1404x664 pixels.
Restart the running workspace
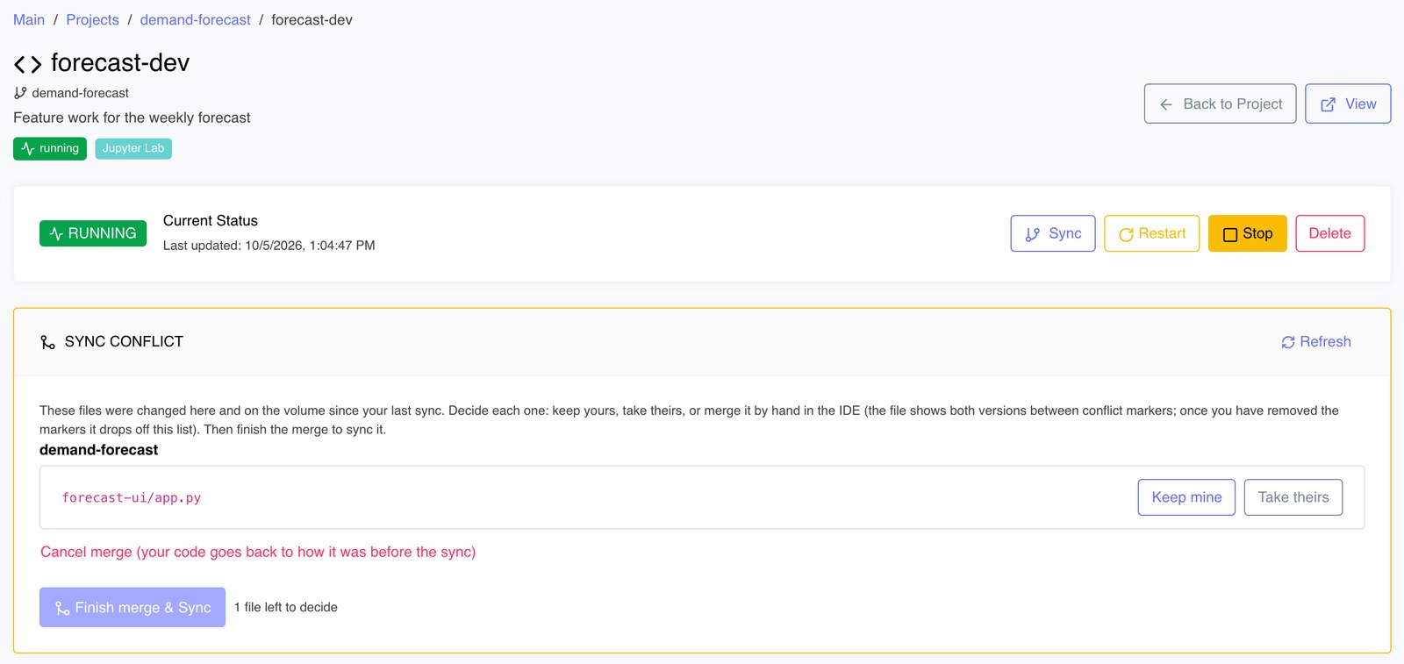tap(1151, 233)
